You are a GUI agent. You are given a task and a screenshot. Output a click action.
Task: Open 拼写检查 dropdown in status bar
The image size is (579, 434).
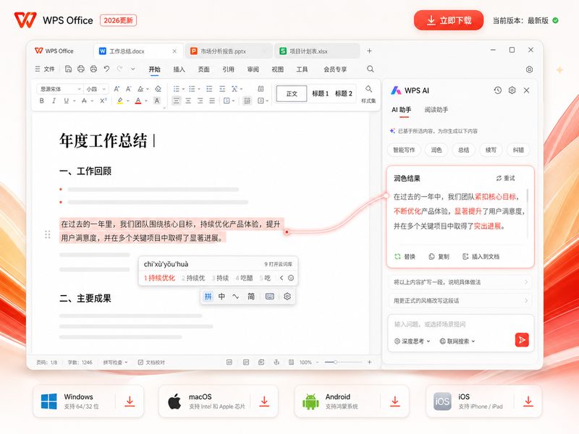click(116, 362)
